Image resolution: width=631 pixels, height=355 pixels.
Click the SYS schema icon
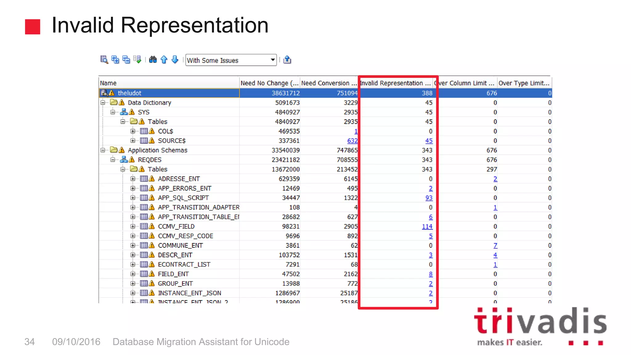[124, 112]
